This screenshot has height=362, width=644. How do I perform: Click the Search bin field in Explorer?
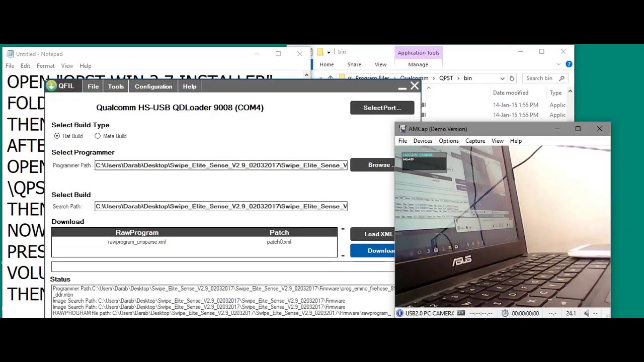tap(545, 78)
